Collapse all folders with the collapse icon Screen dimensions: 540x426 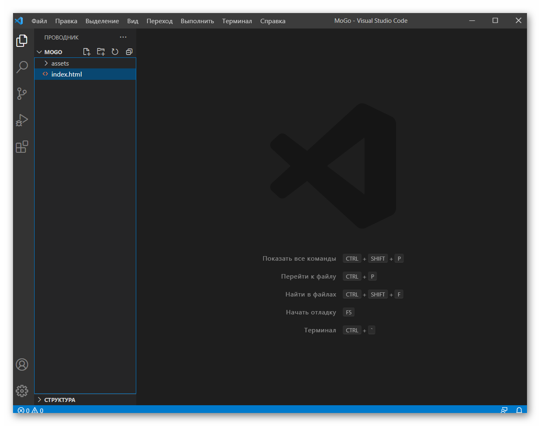[x=129, y=52]
